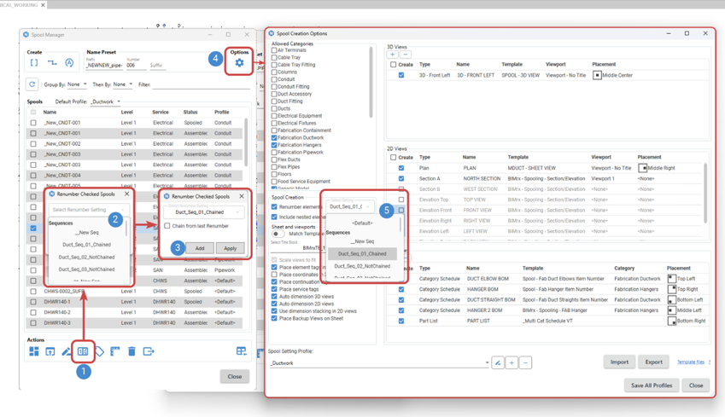Click the brackets create spool icon
The width and height of the screenshot is (725, 417).
click(33, 63)
